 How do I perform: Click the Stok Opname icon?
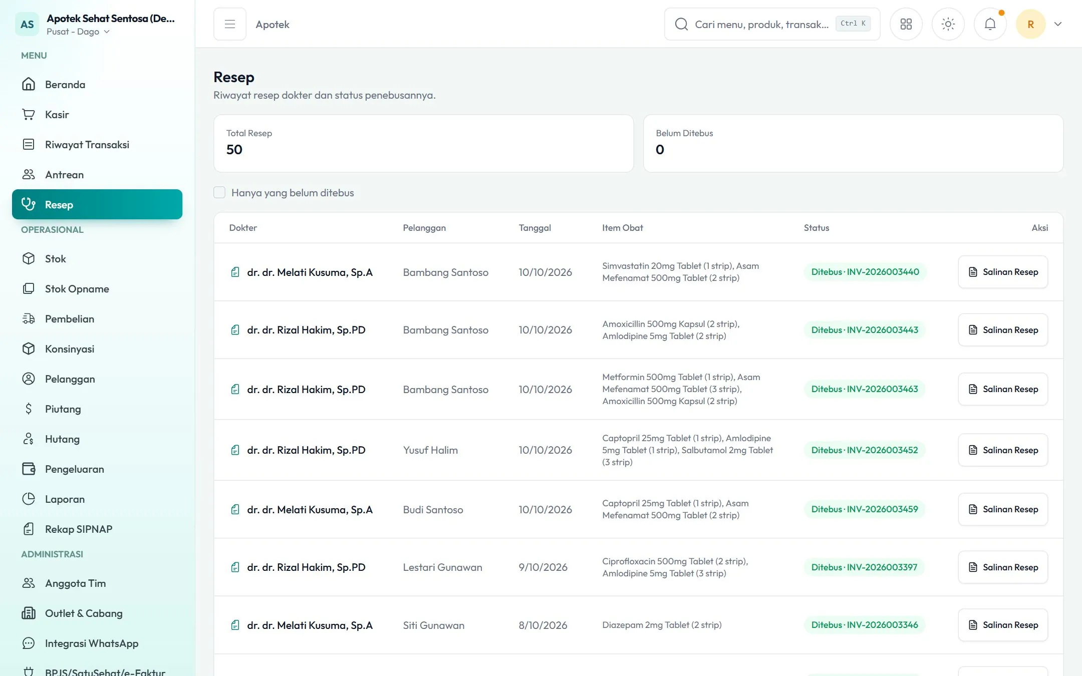click(29, 288)
